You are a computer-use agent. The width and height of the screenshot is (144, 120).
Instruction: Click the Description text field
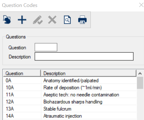pyautogui.click(x=84, y=56)
